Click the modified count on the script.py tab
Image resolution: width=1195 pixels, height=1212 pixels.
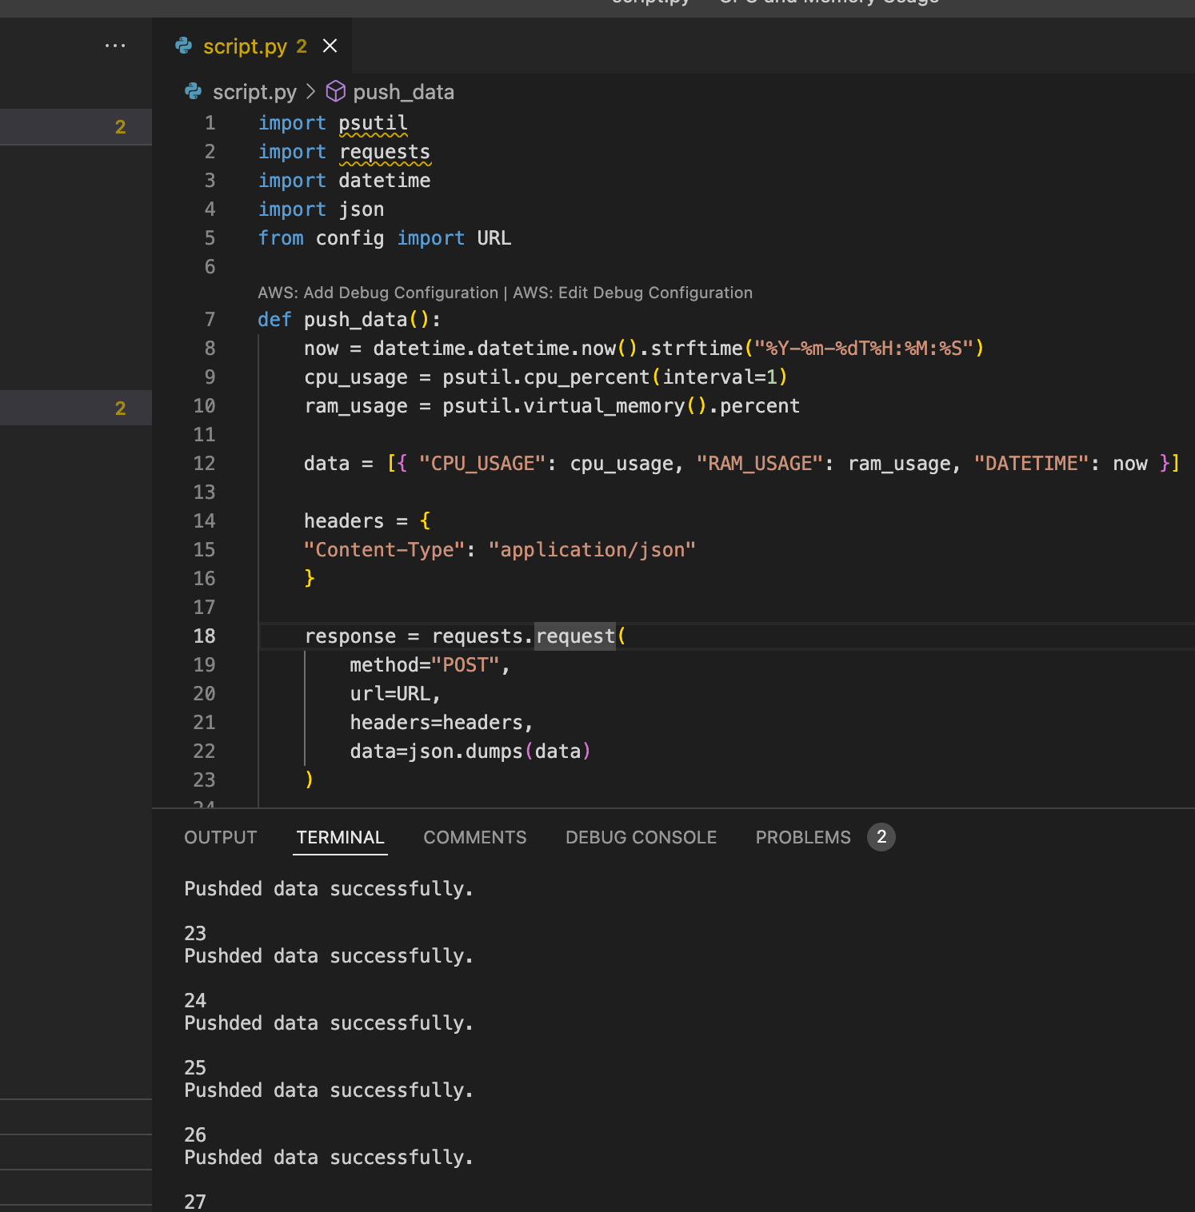(300, 46)
